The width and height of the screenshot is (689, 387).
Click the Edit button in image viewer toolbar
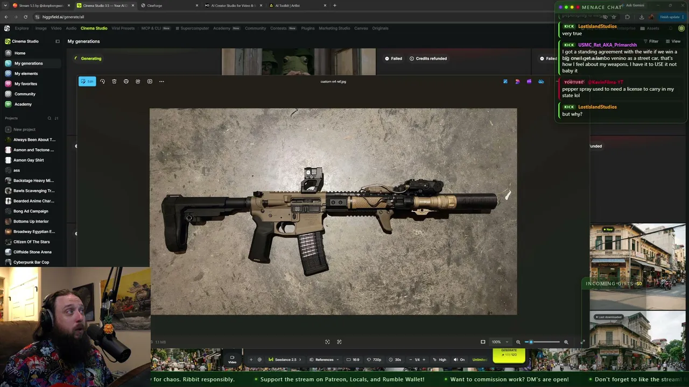tap(87, 81)
